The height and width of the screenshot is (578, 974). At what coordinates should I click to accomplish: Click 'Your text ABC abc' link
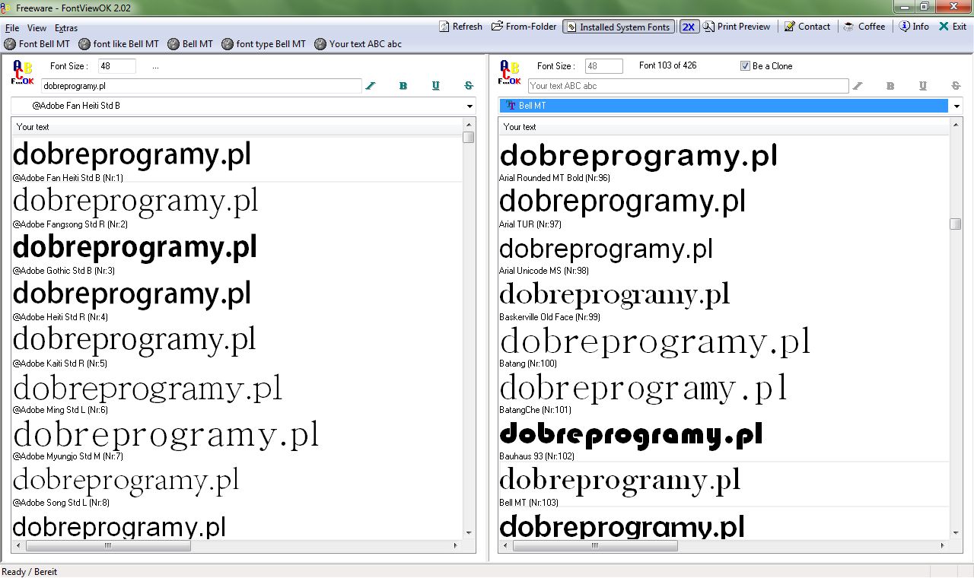(x=358, y=44)
